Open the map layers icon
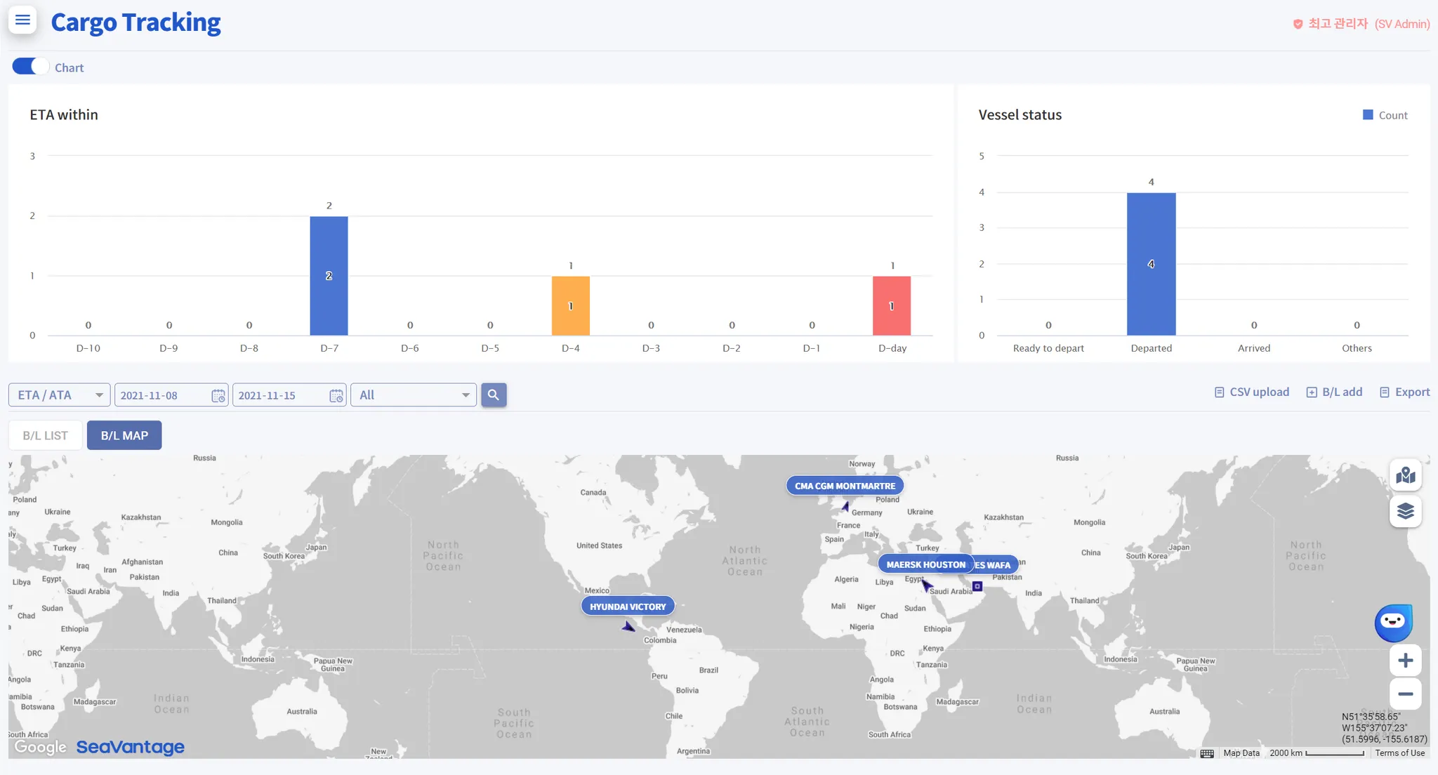Image resolution: width=1438 pixels, height=775 pixels. tap(1405, 511)
